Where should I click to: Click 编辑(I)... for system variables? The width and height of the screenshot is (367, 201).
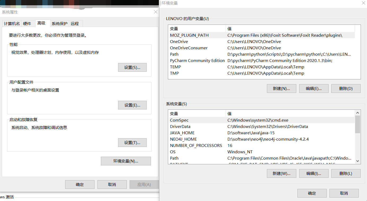click(314, 174)
